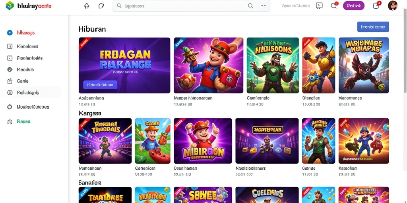Image resolution: width=407 pixels, height=203 pixels.
Task: Open the TAIAORES thumbnail in bottom row
Action: tap(105, 195)
